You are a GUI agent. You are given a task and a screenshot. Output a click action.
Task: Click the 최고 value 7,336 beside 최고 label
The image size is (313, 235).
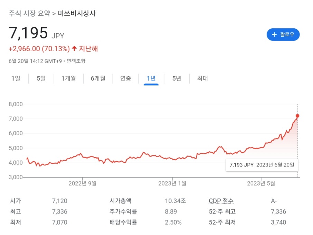(x=60, y=211)
